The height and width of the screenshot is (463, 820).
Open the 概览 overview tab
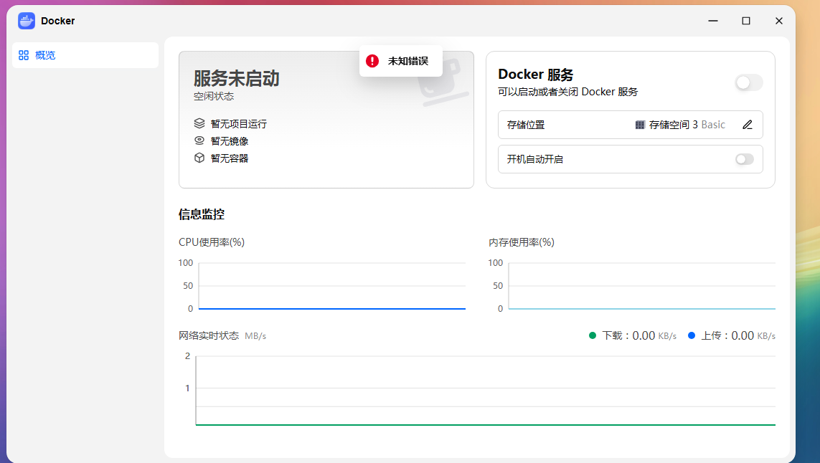point(85,55)
